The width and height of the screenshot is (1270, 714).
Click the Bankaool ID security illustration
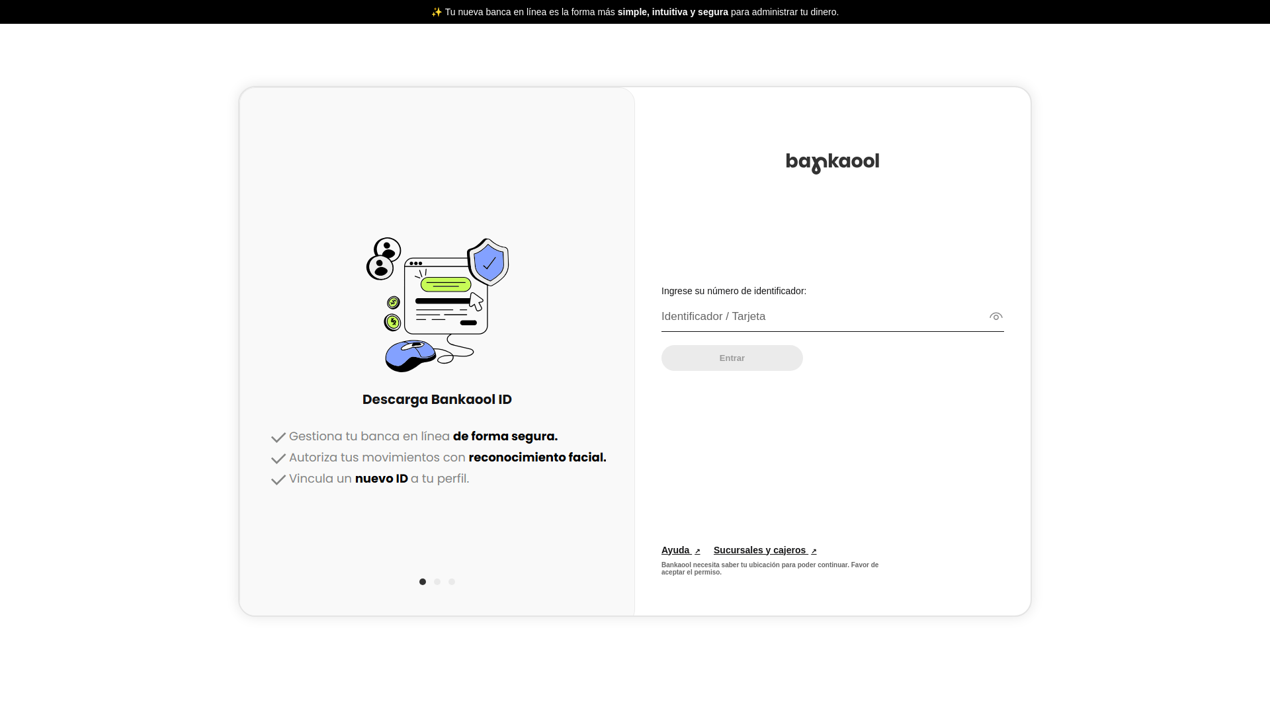click(x=437, y=305)
